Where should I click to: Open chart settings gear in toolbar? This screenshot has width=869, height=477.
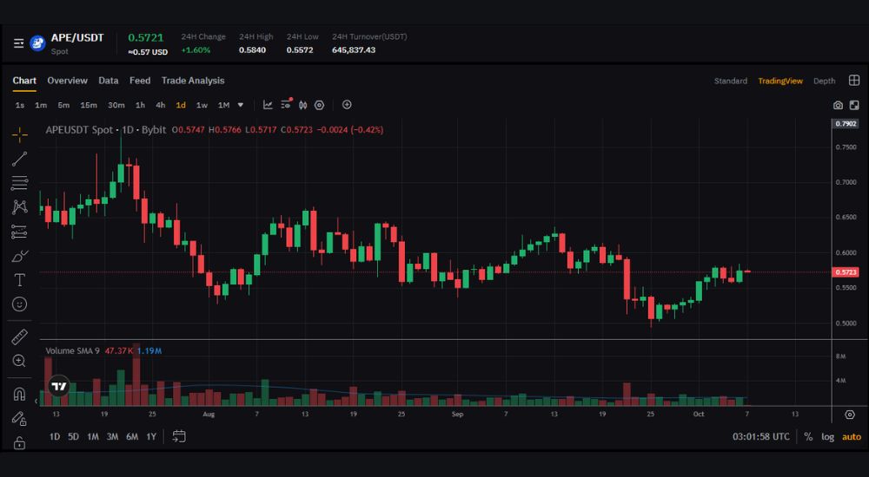(x=319, y=105)
